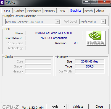111x109 pixels.
Task: Minimize the CPU-Z window
Action: [87, 2]
